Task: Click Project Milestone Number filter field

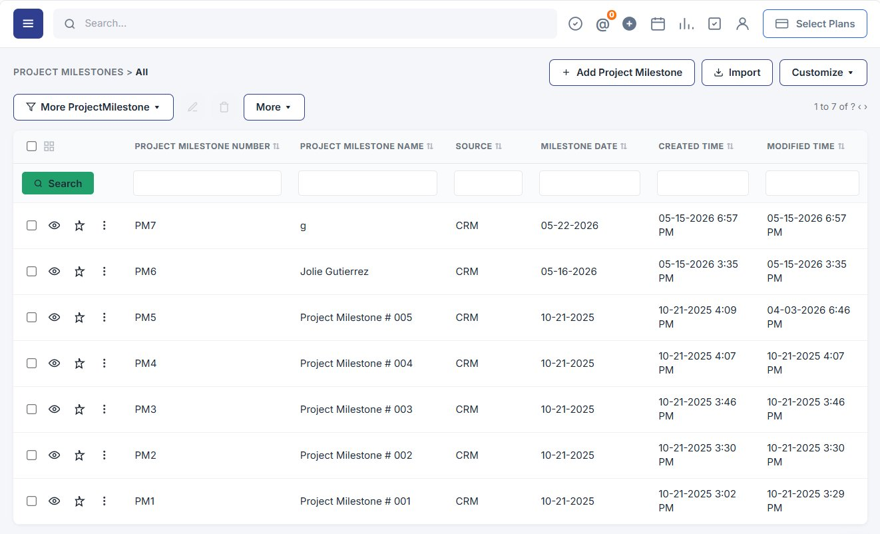Action: [207, 183]
